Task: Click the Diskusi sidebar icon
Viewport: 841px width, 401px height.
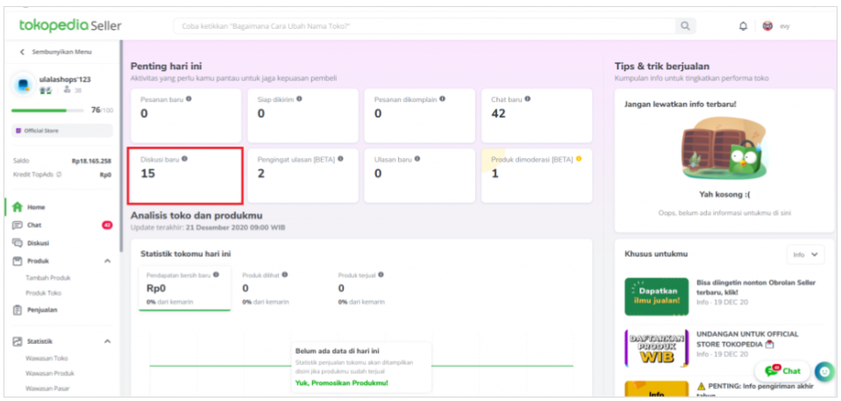Action: pyautogui.click(x=18, y=243)
